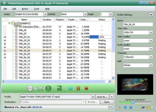
Task: Open the Audio Quality dropdown
Action: coord(151,49)
